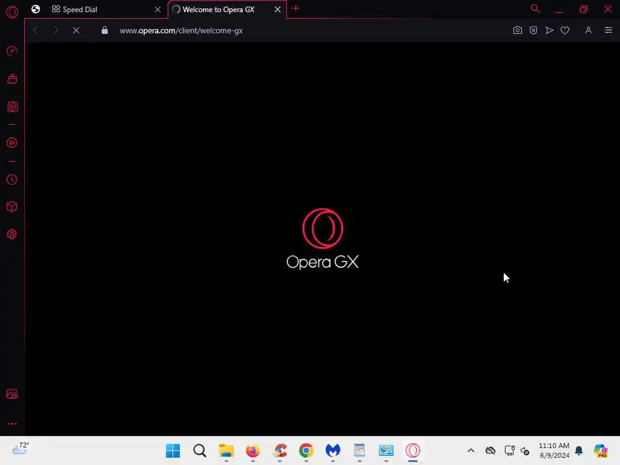Open ad blocker shield icon
This screenshot has width=620, height=465.
tap(533, 30)
